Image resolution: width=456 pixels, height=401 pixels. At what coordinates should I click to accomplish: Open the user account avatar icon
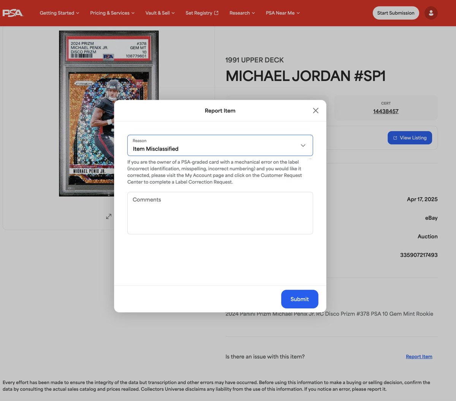pos(431,13)
